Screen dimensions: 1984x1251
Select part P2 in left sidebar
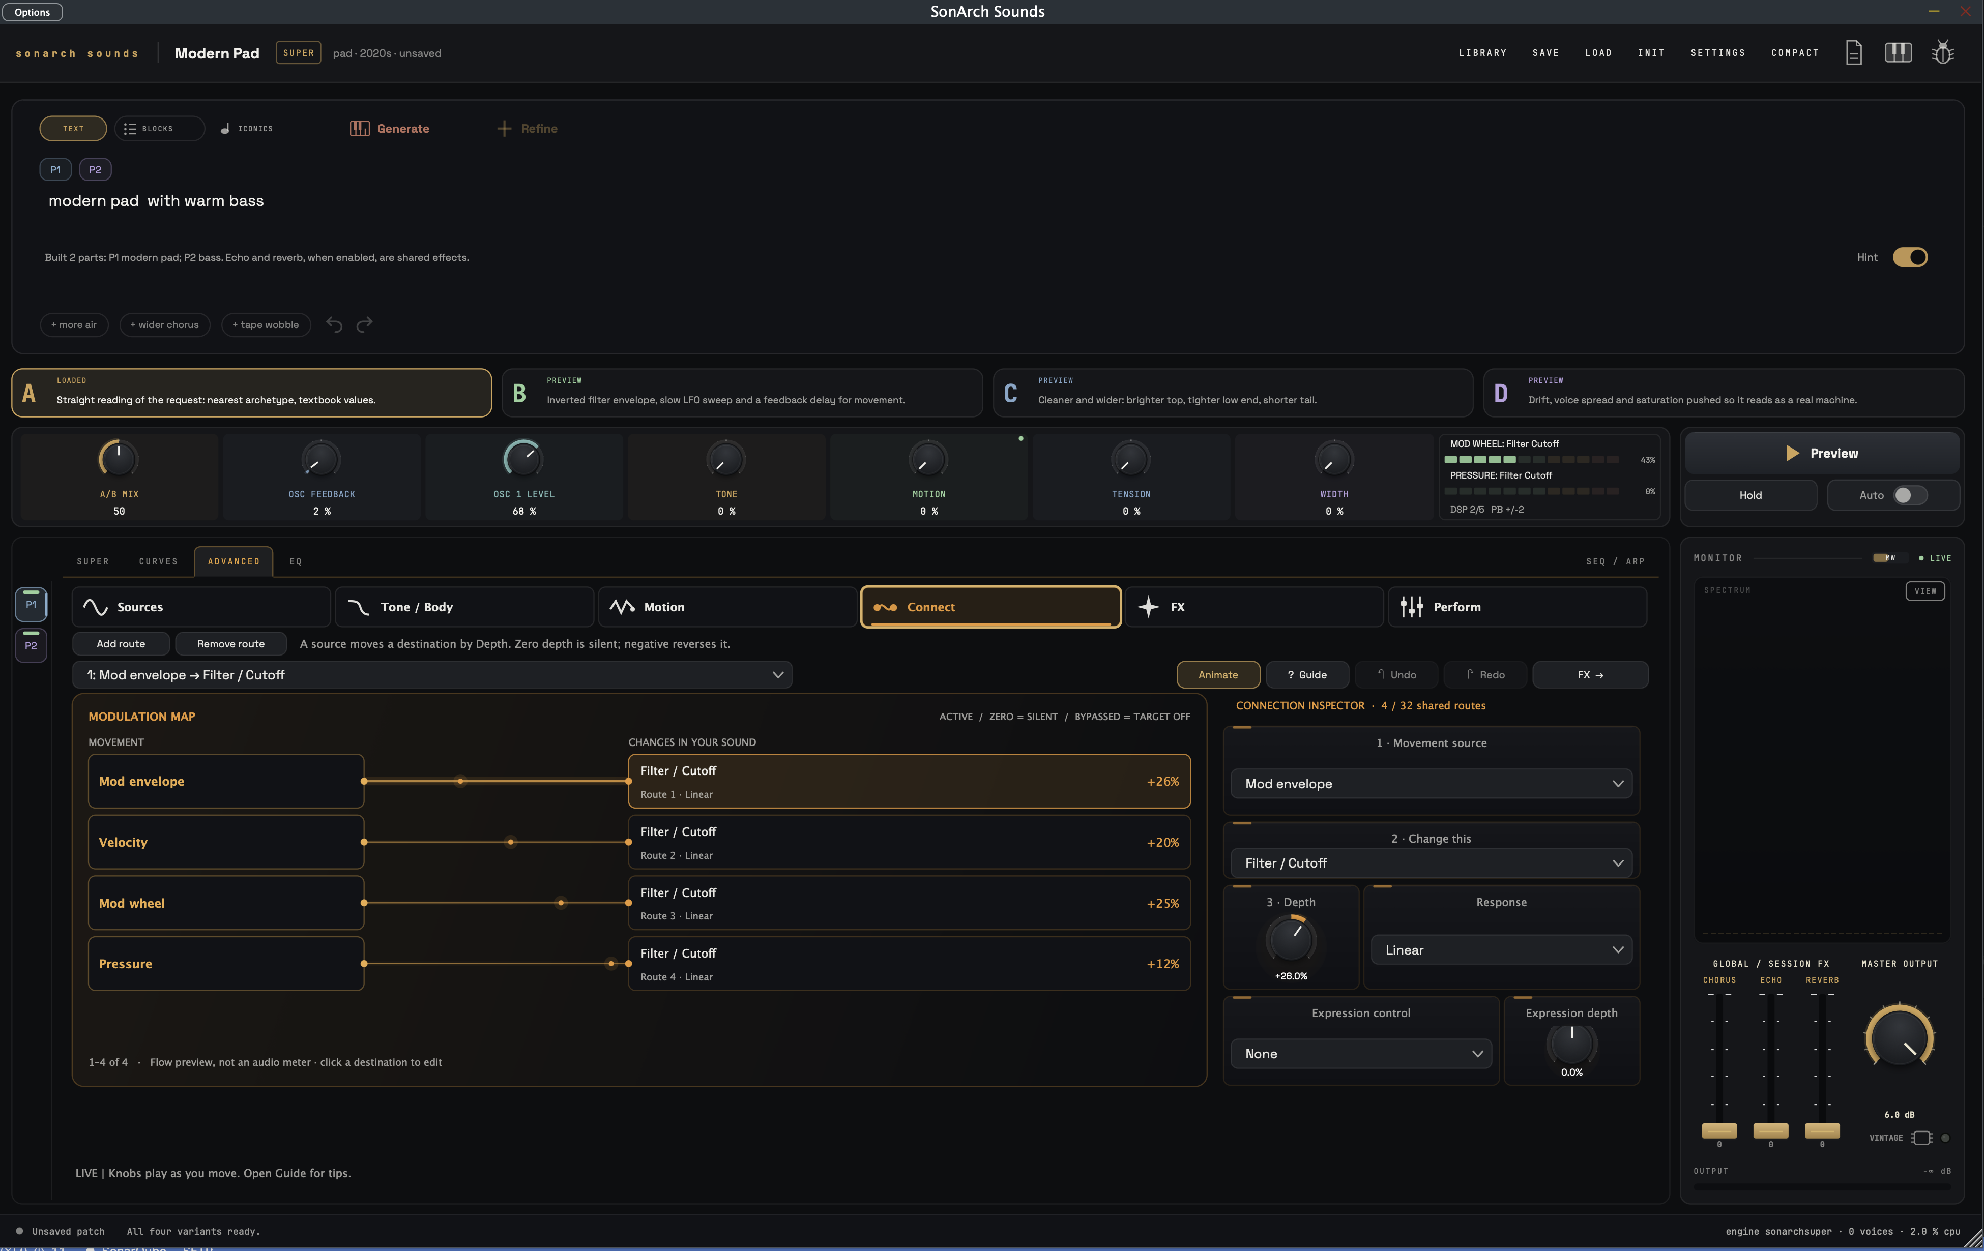pos(31,646)
